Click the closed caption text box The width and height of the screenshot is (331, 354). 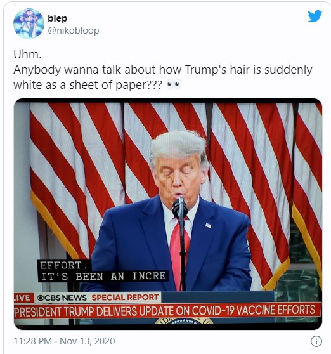(x=103, y=271)
